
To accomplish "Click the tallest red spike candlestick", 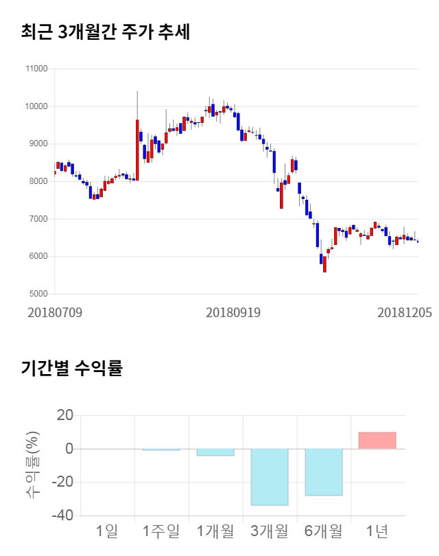I will pyautogui.click(x=137, y=150).
